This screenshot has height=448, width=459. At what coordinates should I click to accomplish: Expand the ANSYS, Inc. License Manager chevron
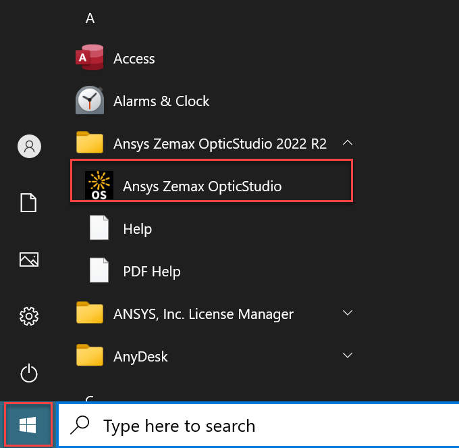348,313
